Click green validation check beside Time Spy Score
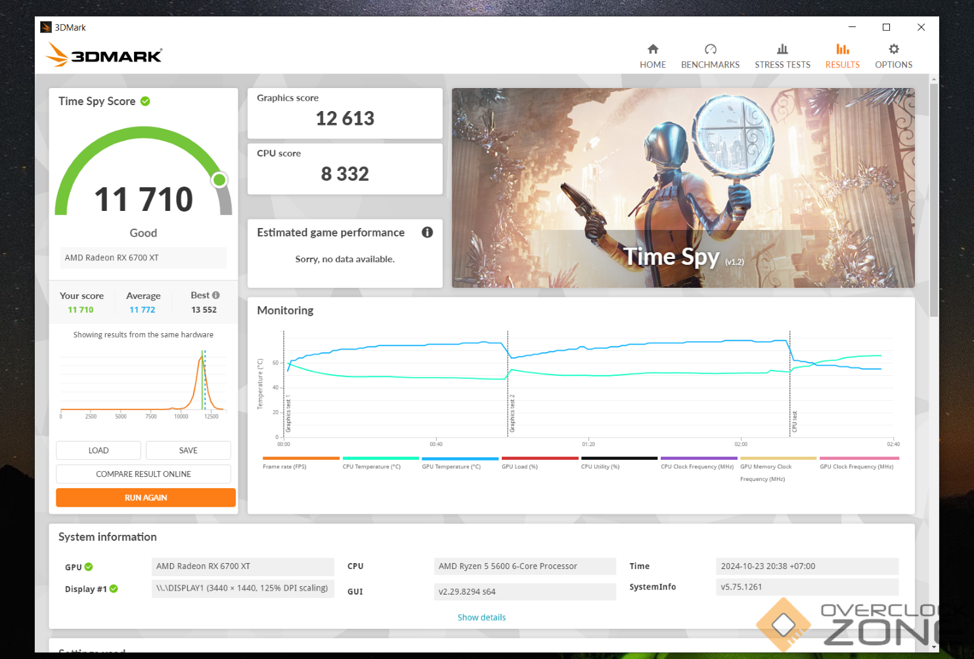 point(145,101)
